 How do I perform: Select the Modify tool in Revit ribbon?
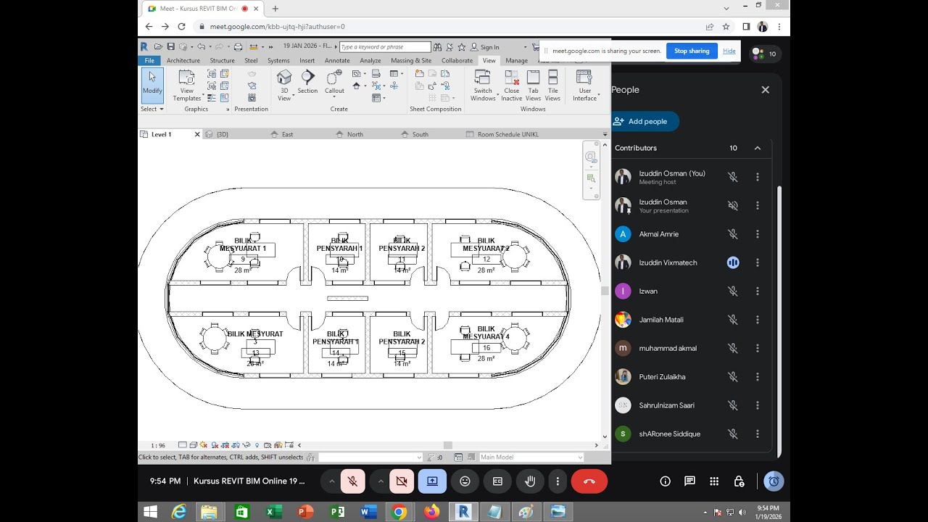tap(152, 85)
